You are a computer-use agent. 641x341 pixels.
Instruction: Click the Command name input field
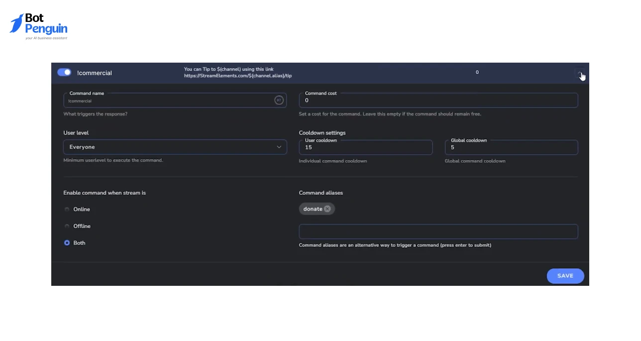tap(175, 100)
